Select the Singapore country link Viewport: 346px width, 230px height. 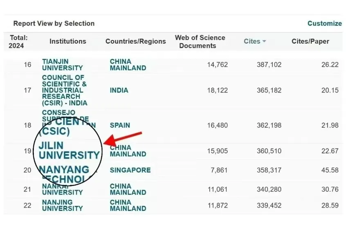(130, 170)
